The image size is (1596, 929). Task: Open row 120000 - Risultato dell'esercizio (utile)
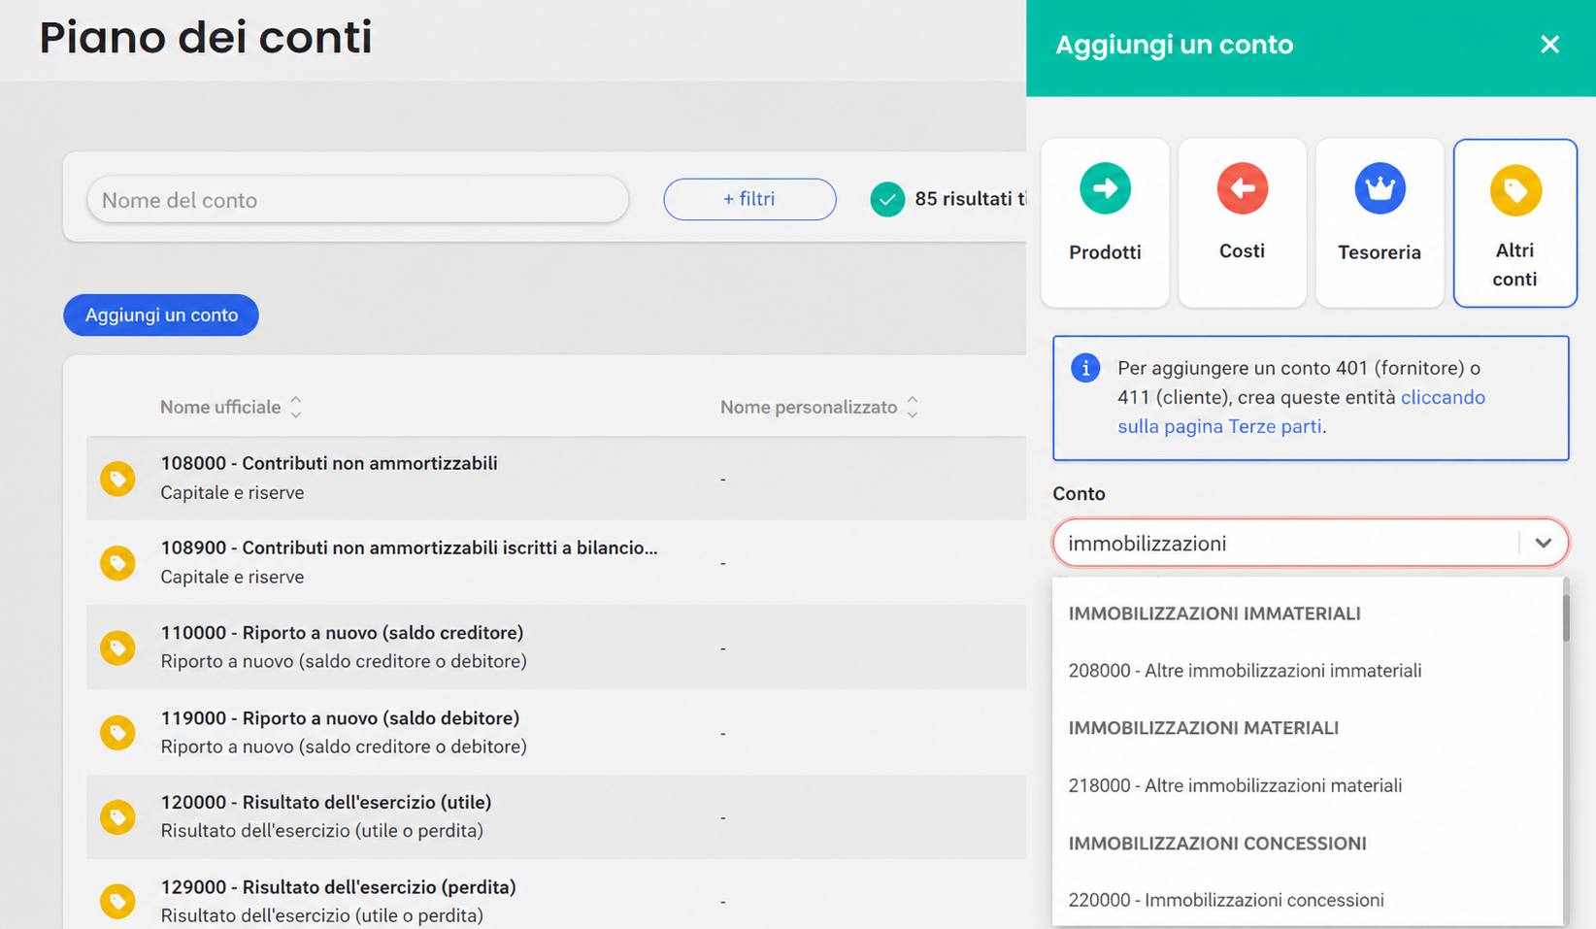[x=556, y=817]
